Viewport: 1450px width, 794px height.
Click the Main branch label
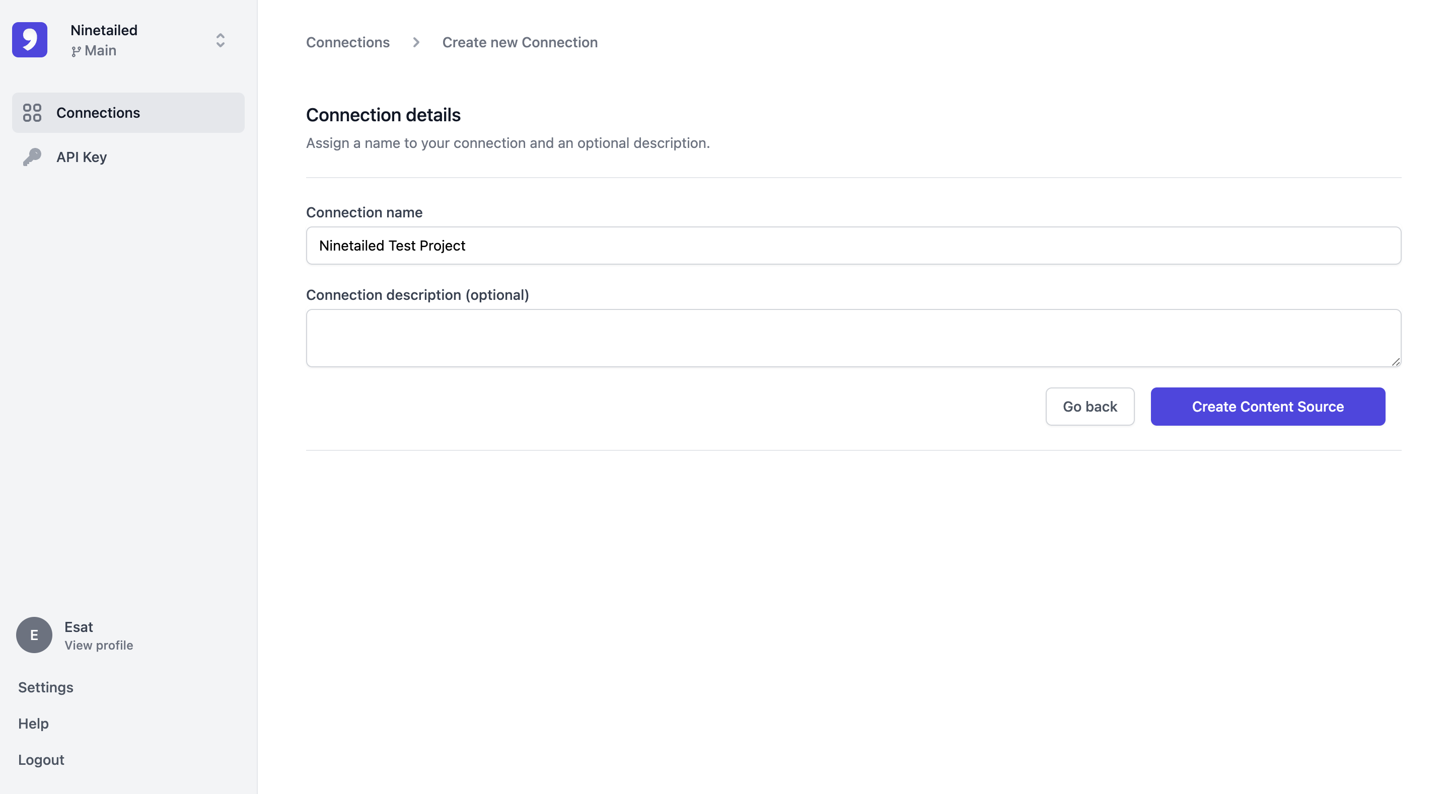(100, 51)
